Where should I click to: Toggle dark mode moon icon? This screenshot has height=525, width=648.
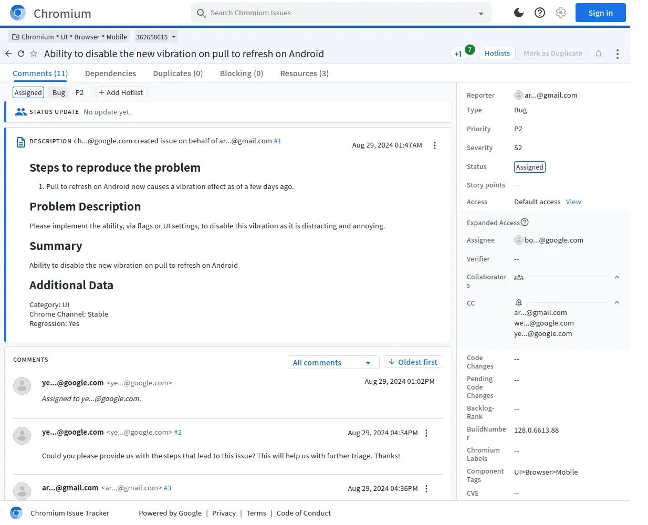(519, 13)
